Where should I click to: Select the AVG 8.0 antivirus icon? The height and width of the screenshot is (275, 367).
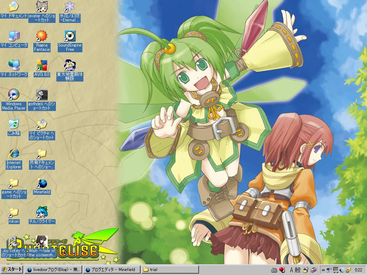coord(42,65)
